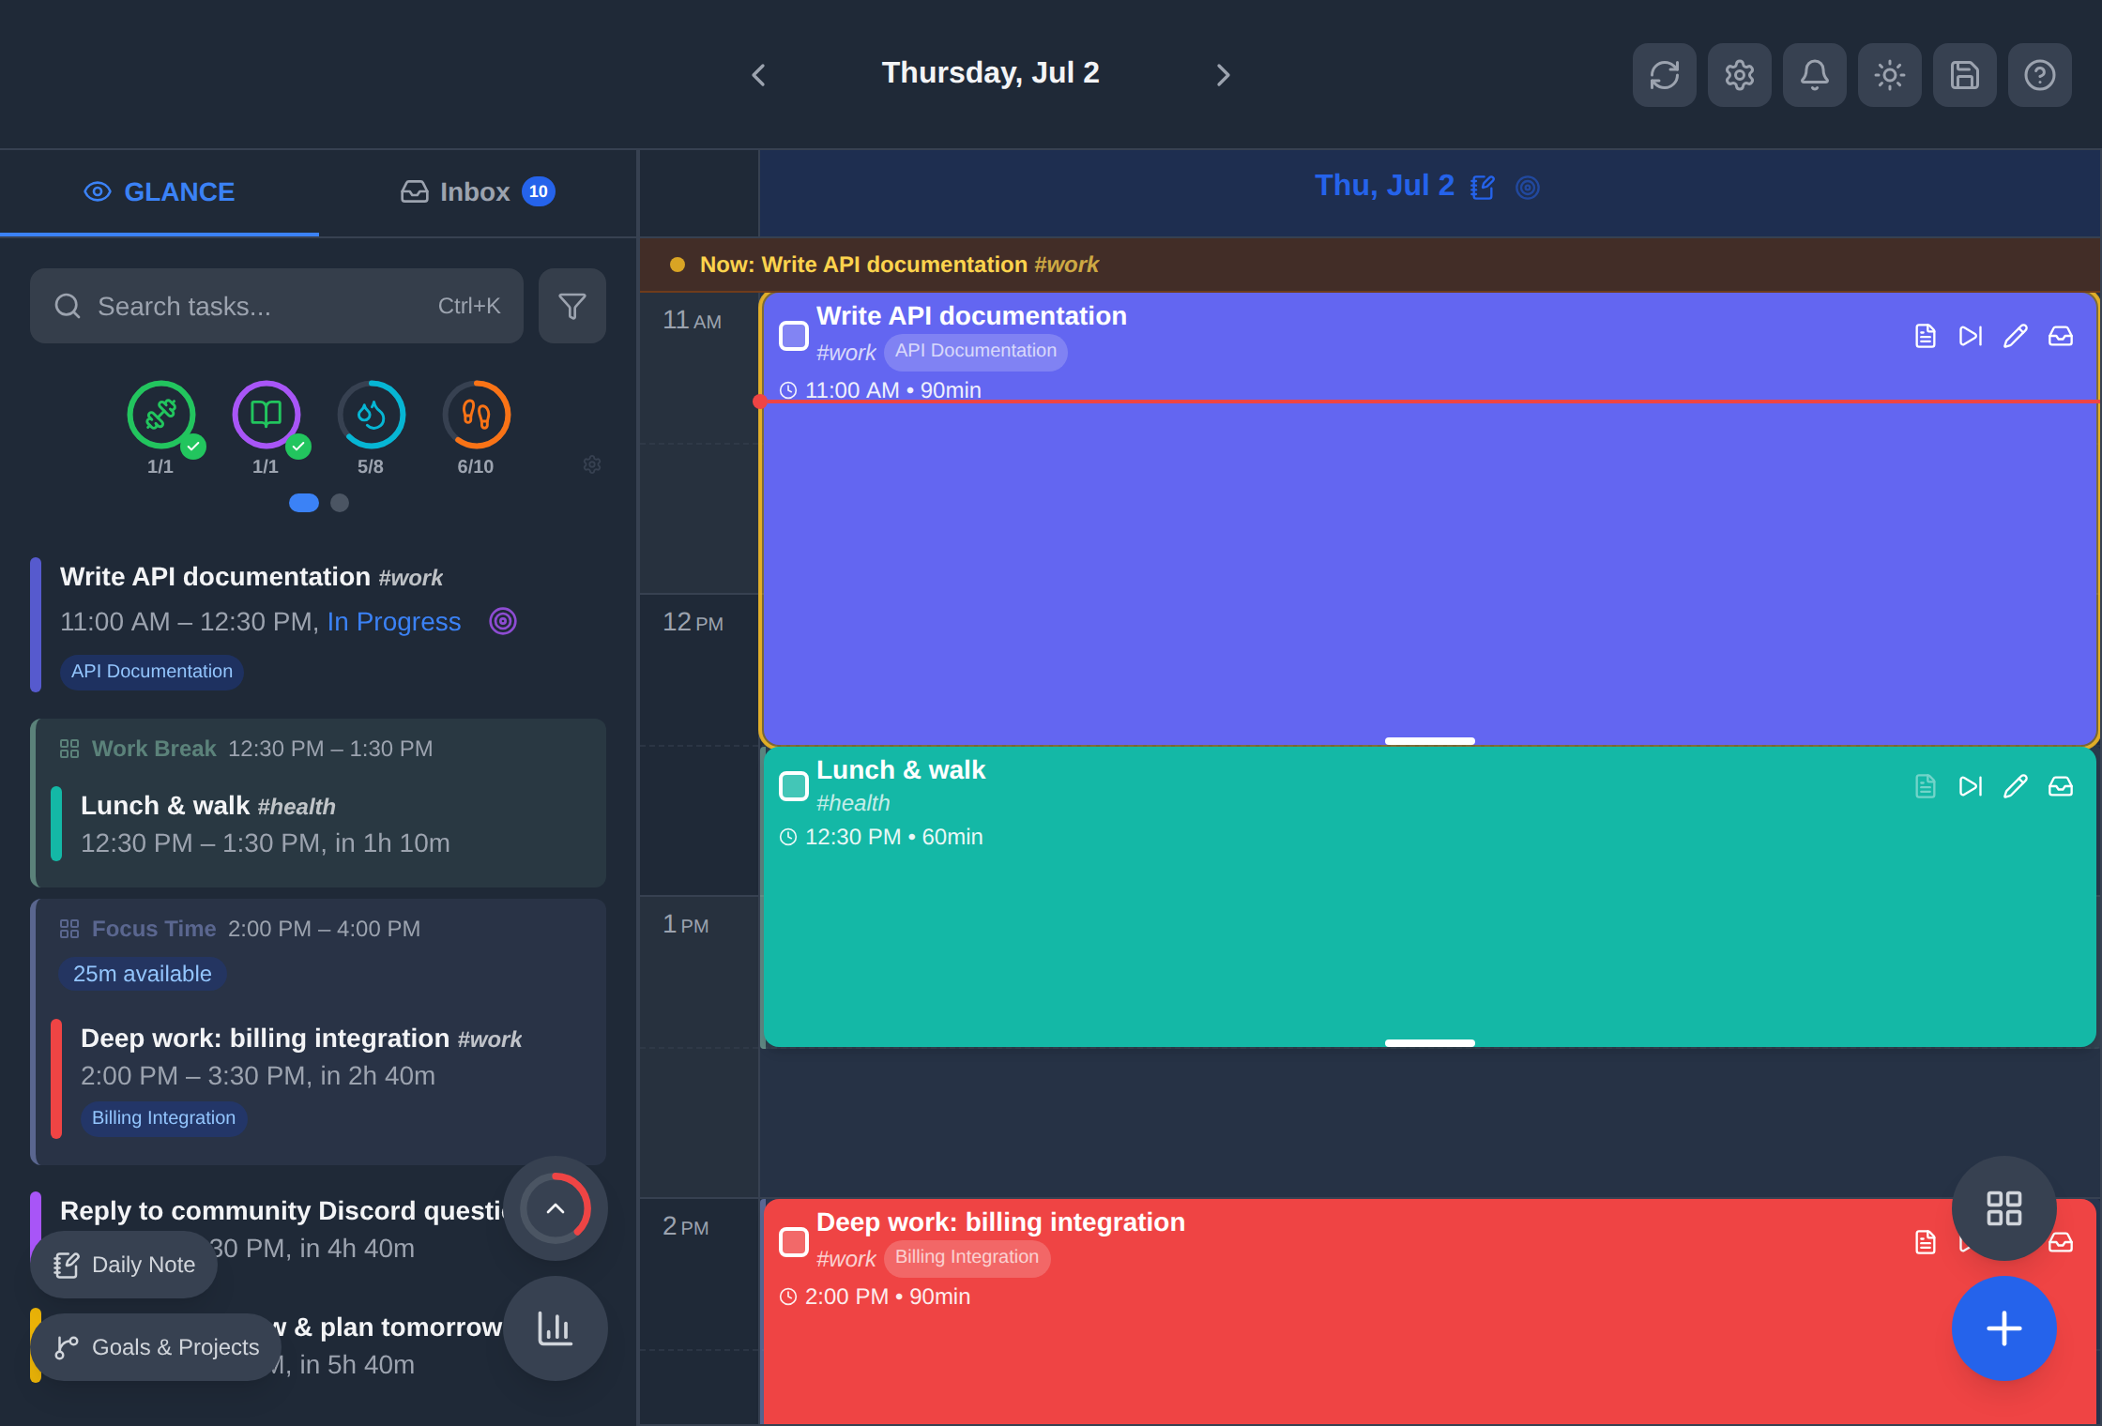This screenshot has width=2102, height=1426.
Task: Click the dumbbell workout habit ring
Action: click(161, 415)
